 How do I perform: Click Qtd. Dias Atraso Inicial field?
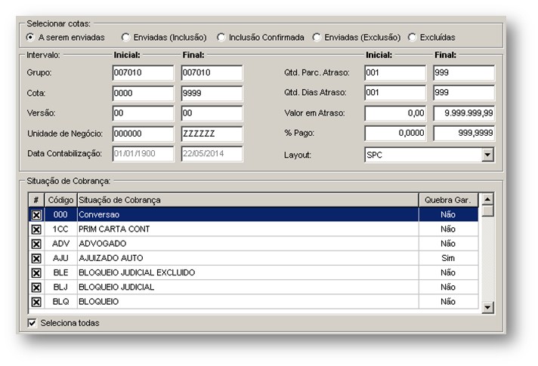tap(395, 93)
